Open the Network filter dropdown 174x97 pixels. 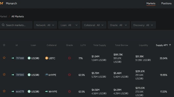[45, 25]
